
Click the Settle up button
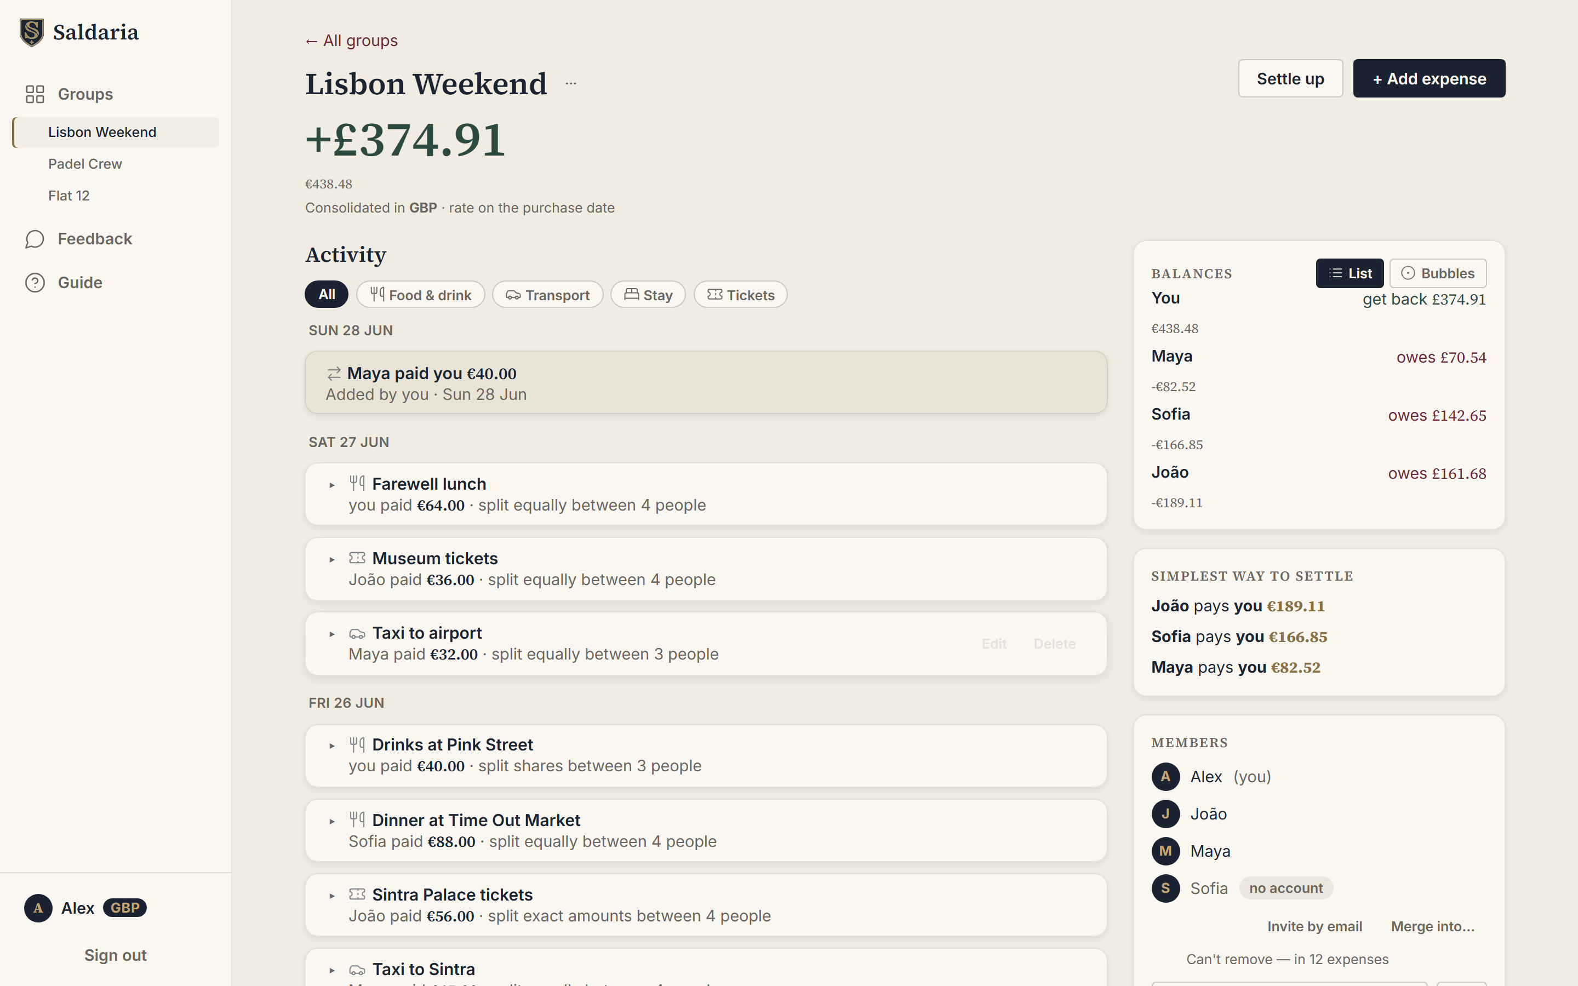pyautogui.click(x=1290, y=78)
